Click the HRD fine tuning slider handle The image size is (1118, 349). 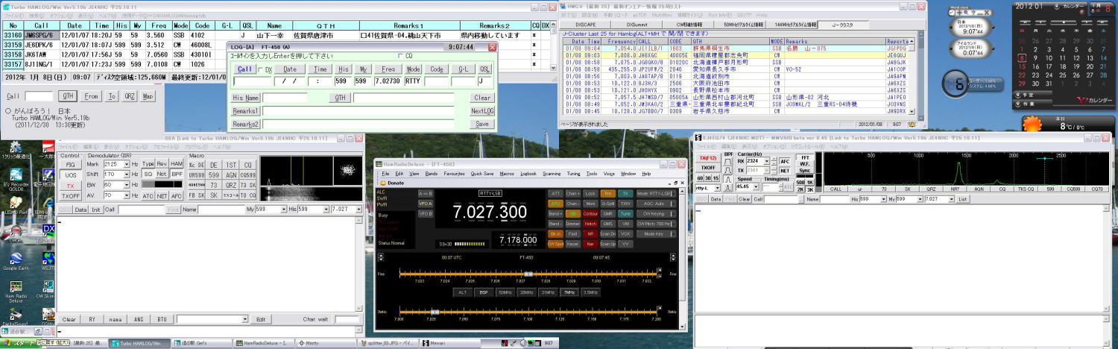[528, 274]
